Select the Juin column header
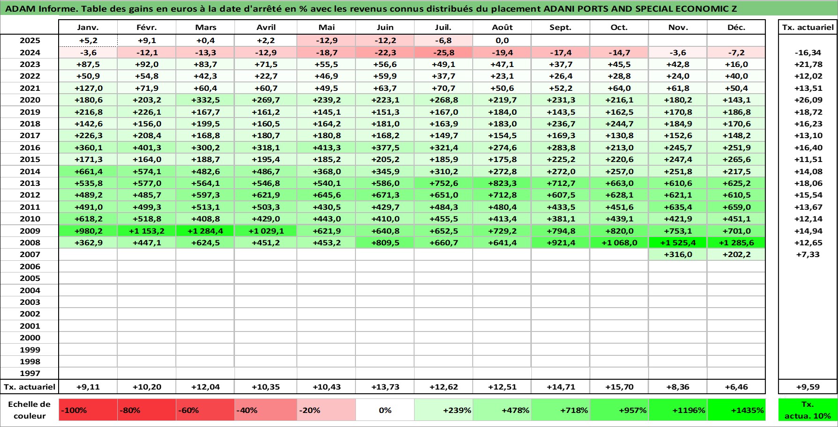The image size is (838, 427). [x=385, y=27]
